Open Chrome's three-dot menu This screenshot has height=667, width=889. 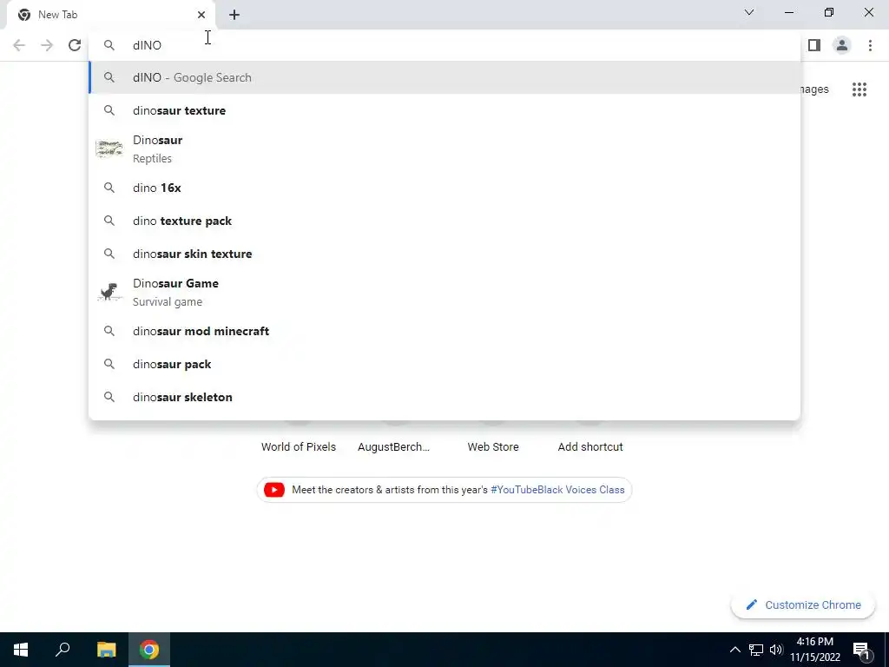(x=870, y=45)
